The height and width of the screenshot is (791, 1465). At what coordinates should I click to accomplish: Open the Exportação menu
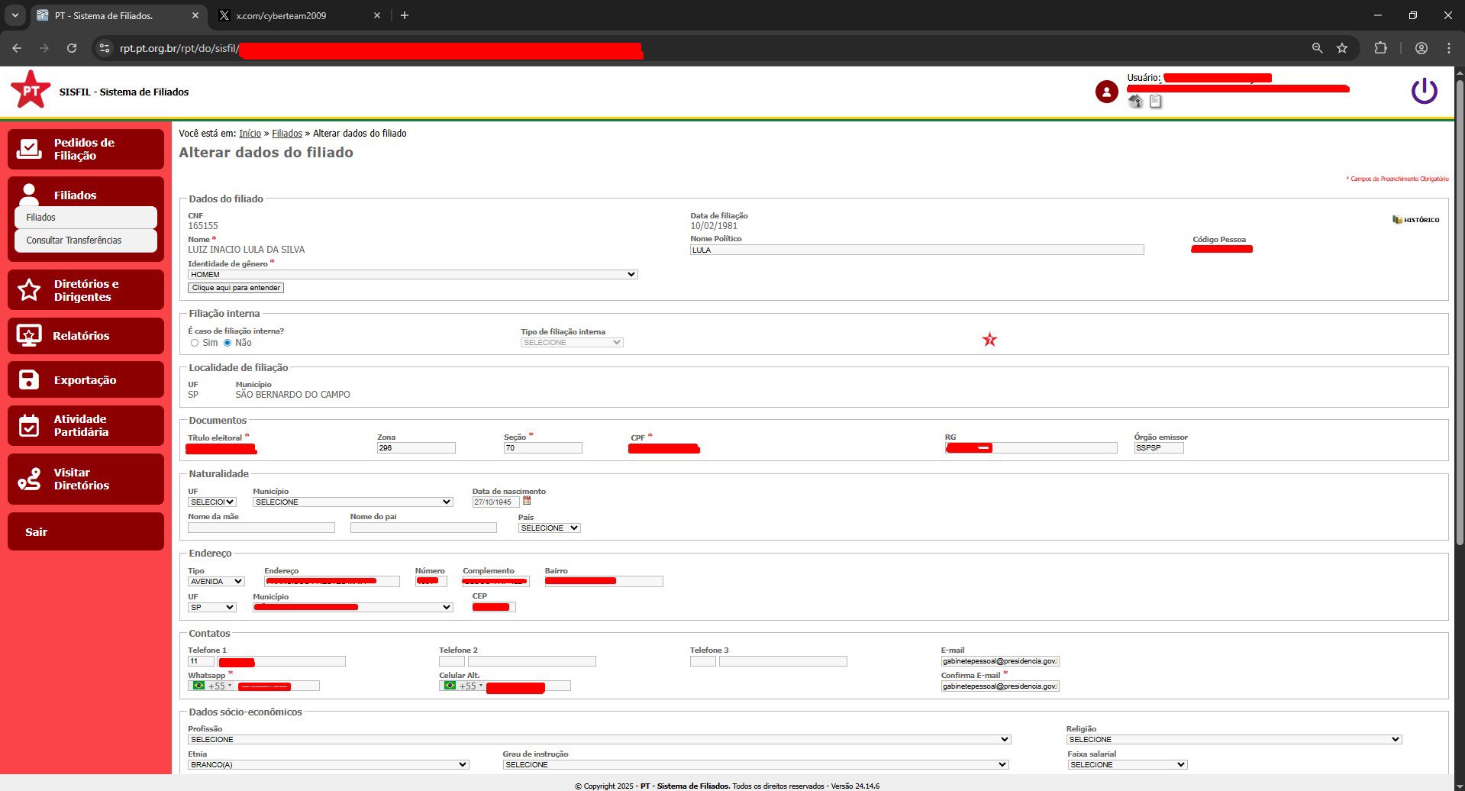coord(86,379)
